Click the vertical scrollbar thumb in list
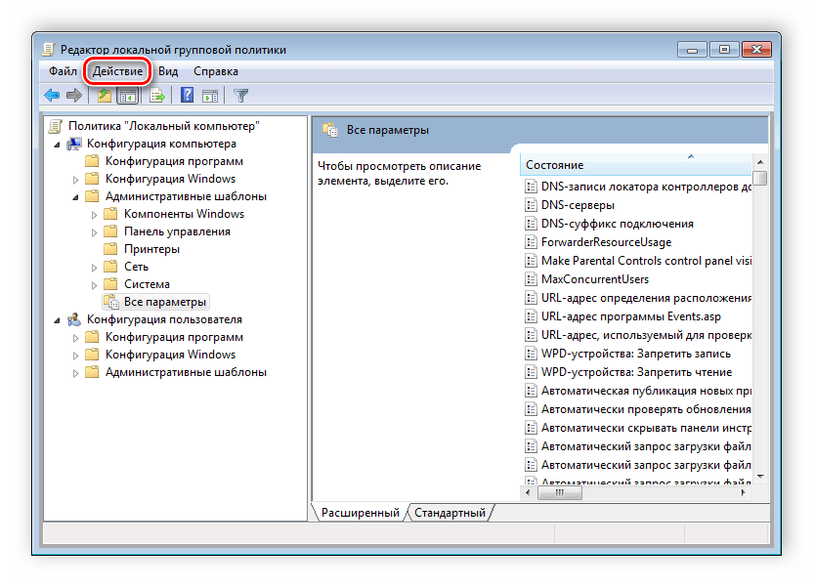The image size is (813, 587). tap(760, 178)
